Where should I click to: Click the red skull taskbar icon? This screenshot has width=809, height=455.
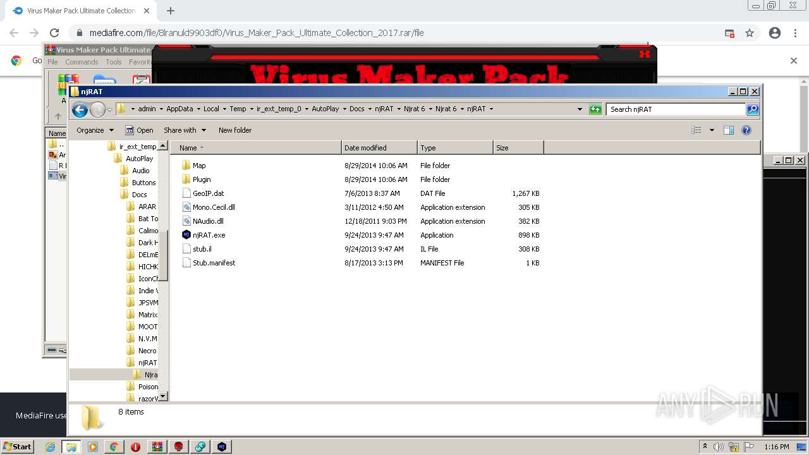coord(179,446)
